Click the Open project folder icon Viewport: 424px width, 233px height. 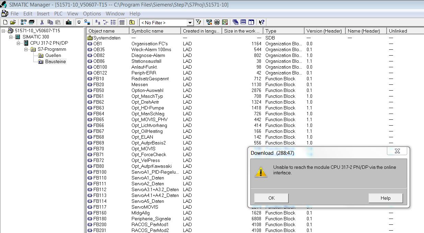click(13, 22)
